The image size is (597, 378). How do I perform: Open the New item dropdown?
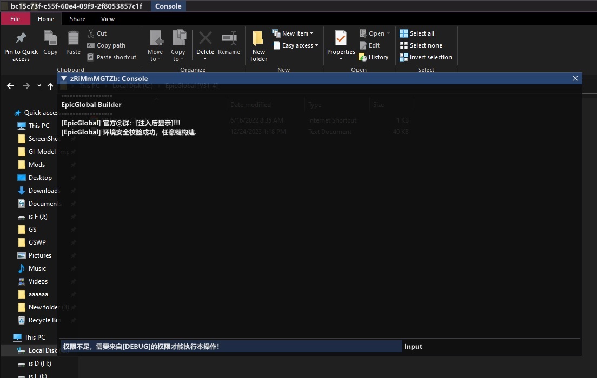coord(293,33)
